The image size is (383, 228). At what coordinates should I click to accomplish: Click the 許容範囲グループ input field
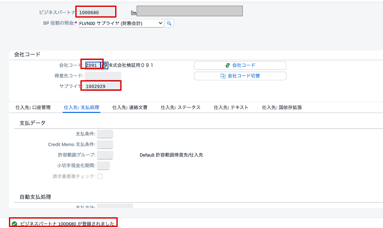(x=105, y=155)
